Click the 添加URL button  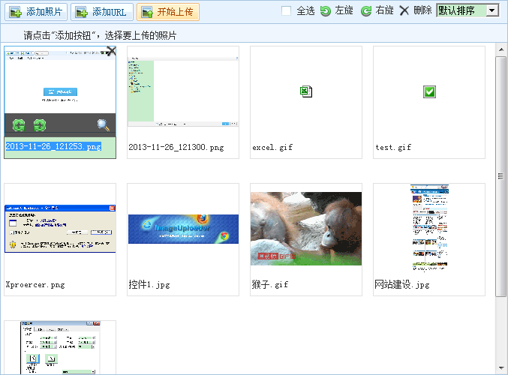102,12
